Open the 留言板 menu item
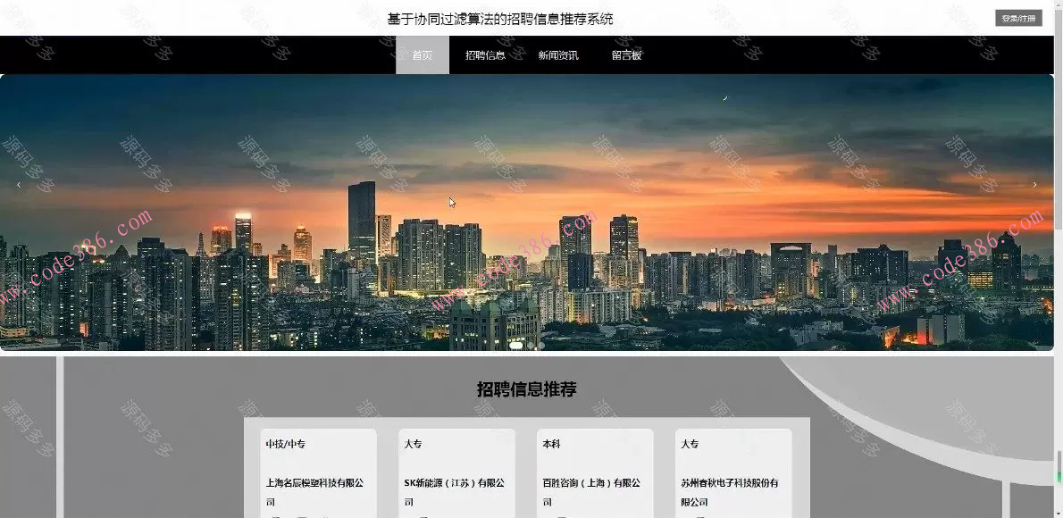The image size is (1063, 518). pos(625,54)
